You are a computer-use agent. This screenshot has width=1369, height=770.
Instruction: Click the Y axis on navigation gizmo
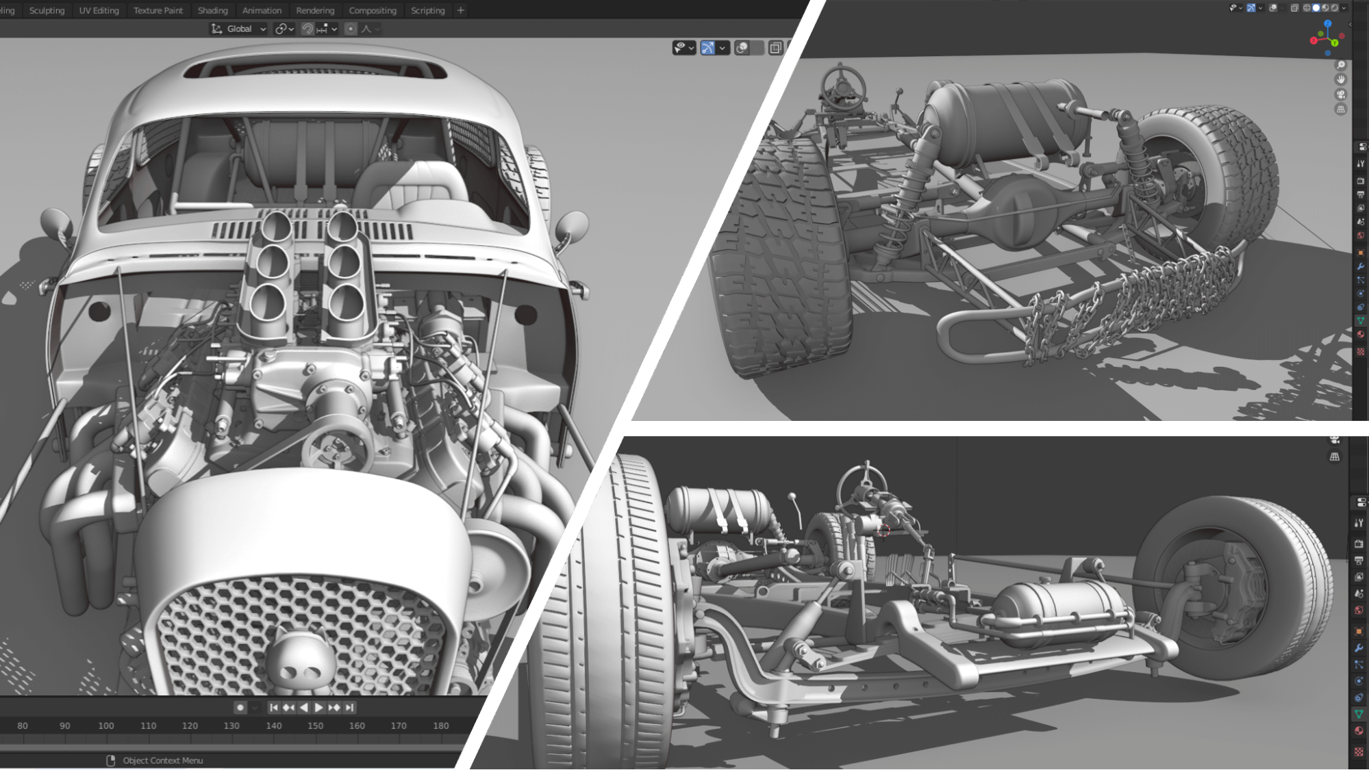(x=1335, y=42)
